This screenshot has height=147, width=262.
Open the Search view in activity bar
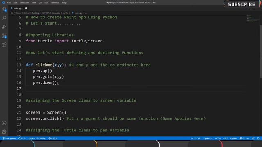coord(4,18)
